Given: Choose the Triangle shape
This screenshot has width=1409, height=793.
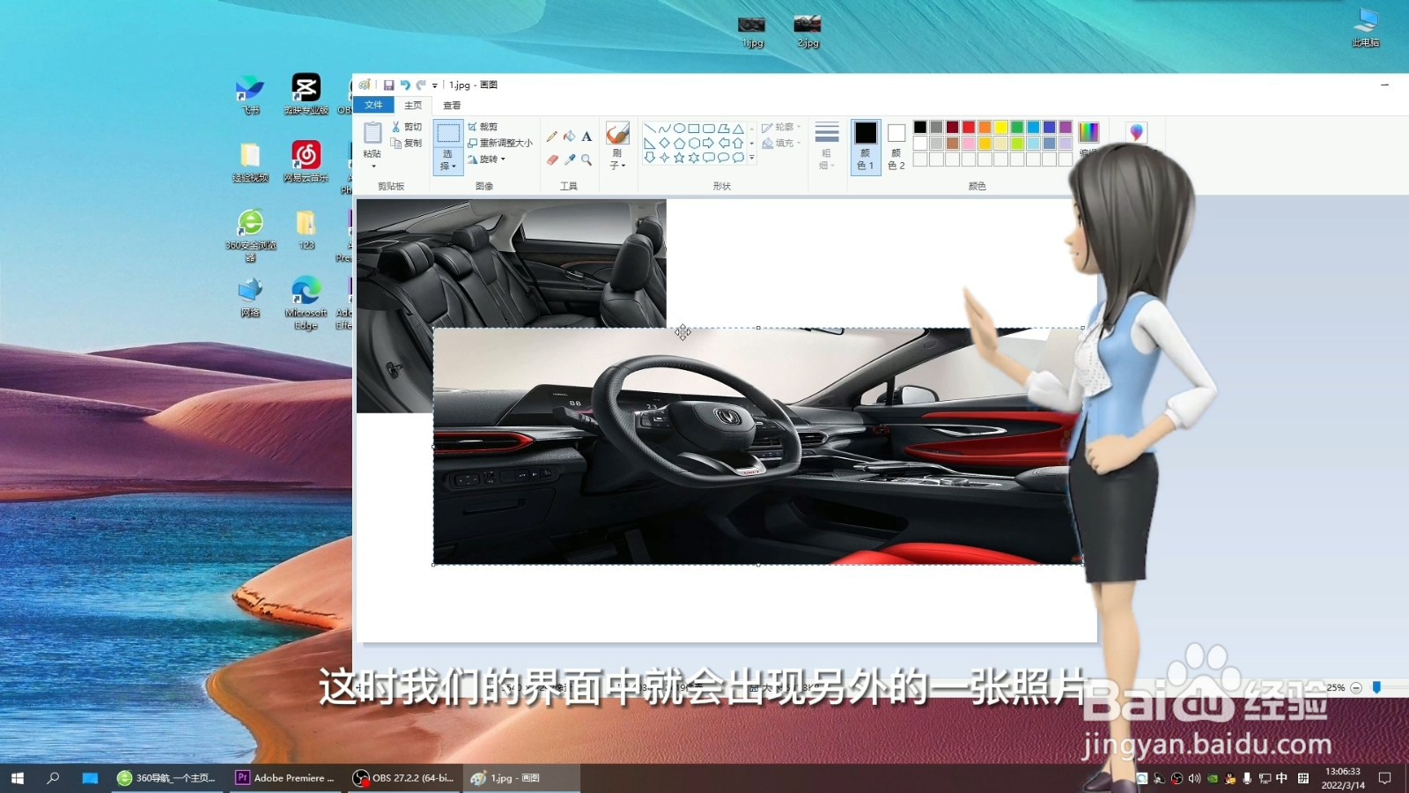Looking at the screenshot, I should point(738,129).
